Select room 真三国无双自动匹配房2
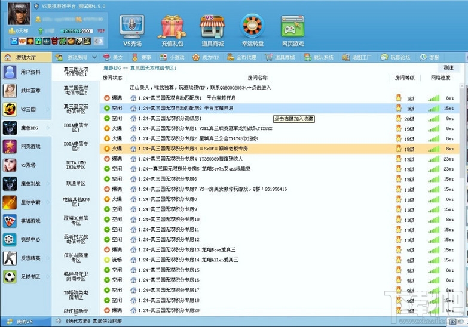 point(279,108)
